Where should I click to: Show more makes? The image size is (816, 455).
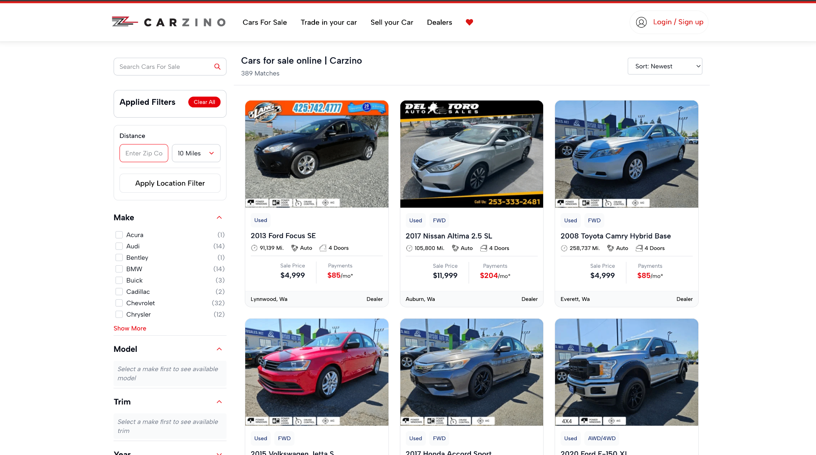pyautogui.click(x=130, y=329)
